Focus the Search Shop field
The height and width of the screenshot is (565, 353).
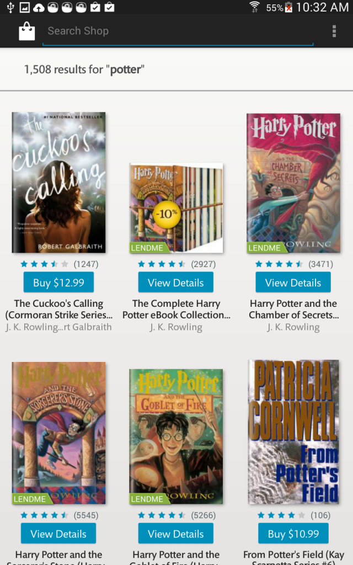click(178, 31)
